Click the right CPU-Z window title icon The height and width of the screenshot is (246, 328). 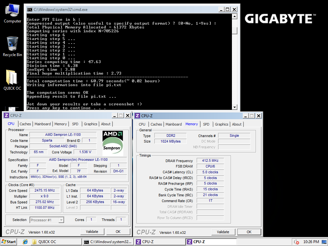137,116
